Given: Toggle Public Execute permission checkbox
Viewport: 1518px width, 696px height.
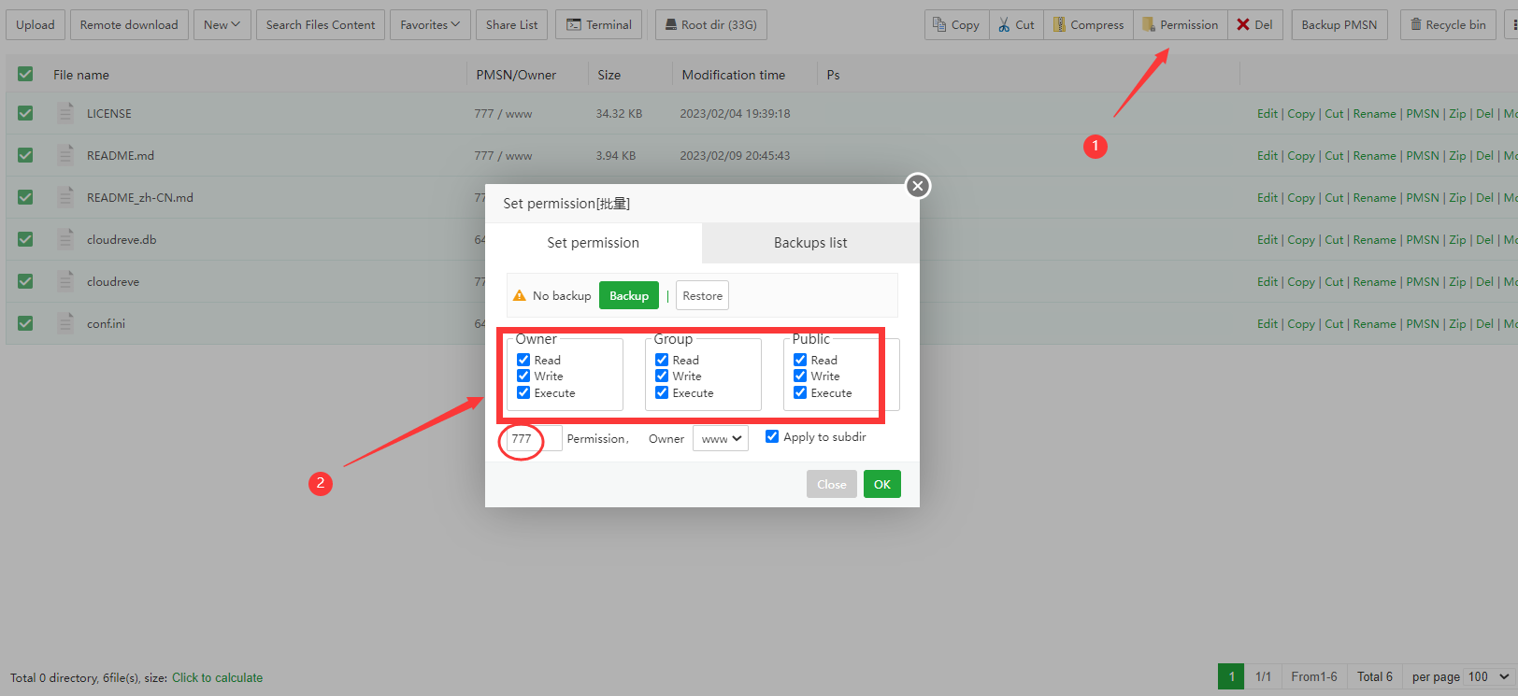Looking at the screenshot, I should click(800, 393).
